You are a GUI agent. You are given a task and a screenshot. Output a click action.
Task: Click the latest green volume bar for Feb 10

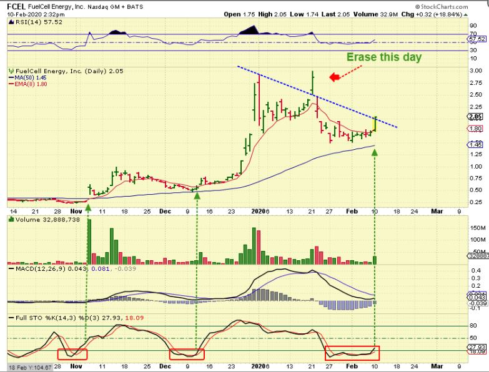tap(375, 260)
